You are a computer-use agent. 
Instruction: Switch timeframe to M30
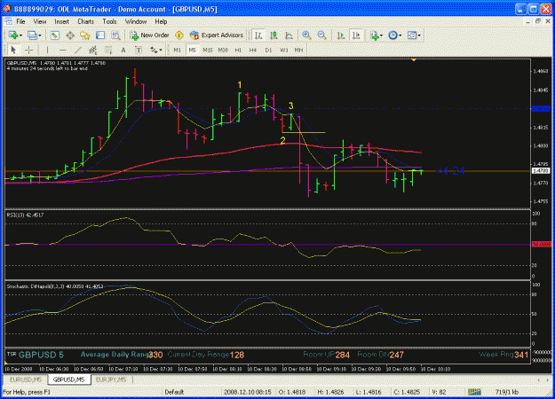point(223,51)
